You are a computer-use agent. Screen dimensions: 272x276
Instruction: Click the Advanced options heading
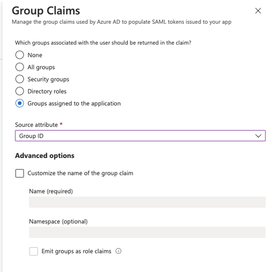(45, 156)
